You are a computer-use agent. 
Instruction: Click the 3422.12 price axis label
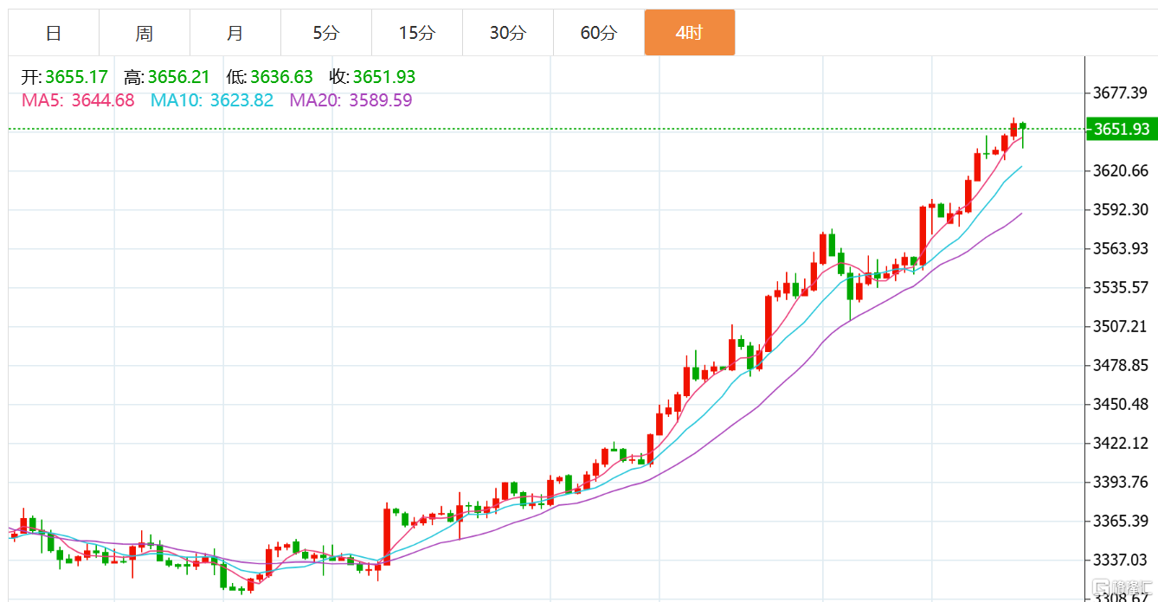[x=1121, y=443]
